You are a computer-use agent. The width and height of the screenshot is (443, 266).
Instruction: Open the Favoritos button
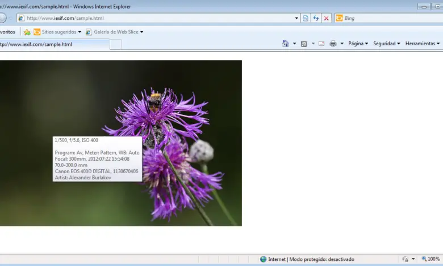click(7, 32)
